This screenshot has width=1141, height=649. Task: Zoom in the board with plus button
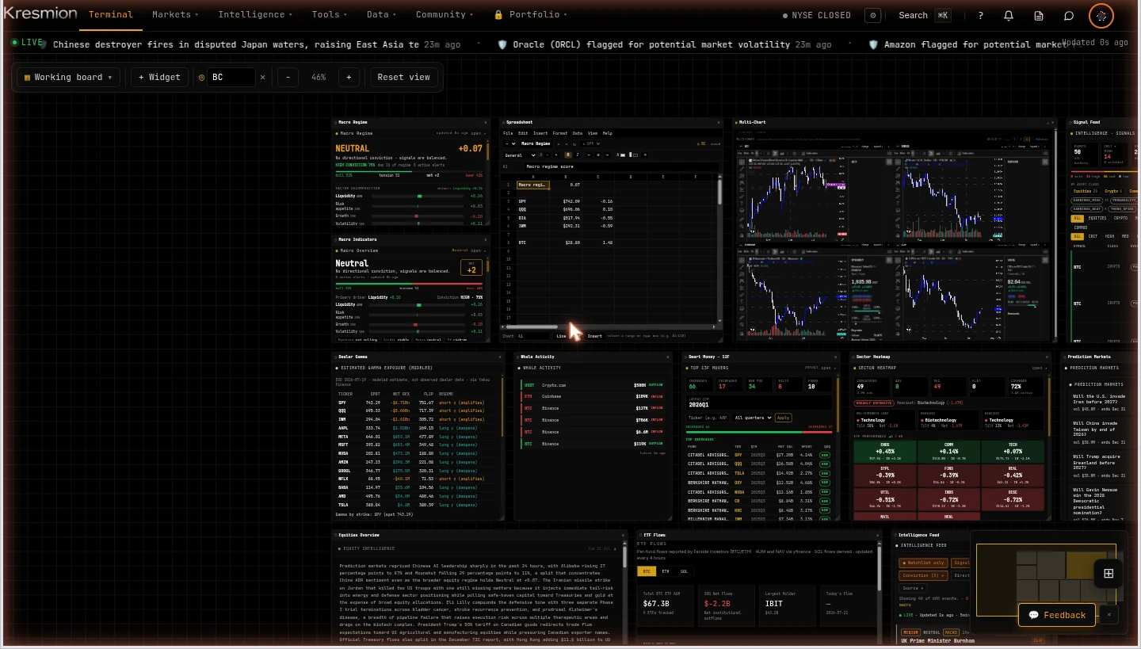coord(349,77)
